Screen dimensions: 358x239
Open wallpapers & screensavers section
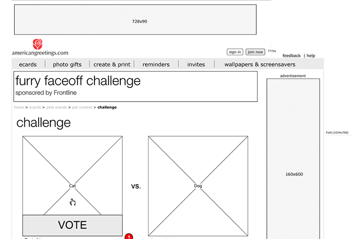[260, 65]
